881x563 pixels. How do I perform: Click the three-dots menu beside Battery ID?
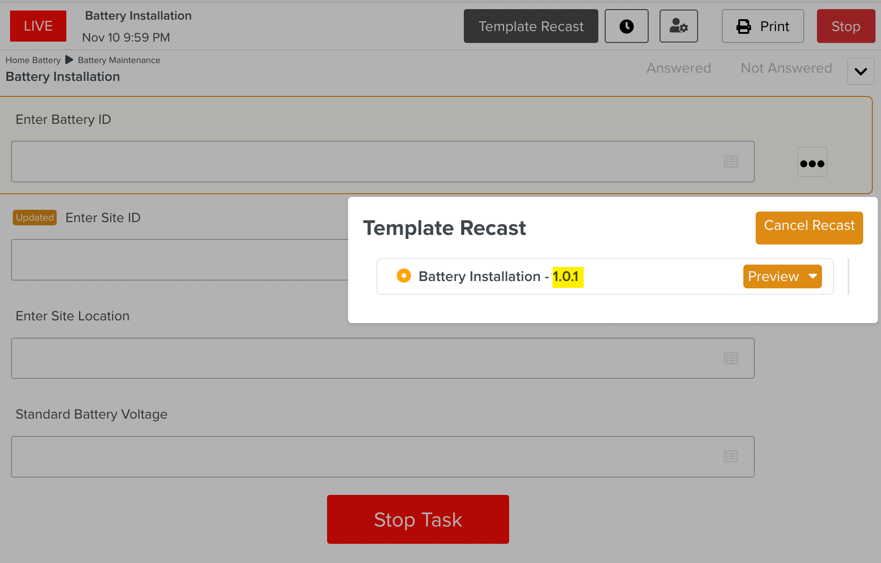[812, 162]
